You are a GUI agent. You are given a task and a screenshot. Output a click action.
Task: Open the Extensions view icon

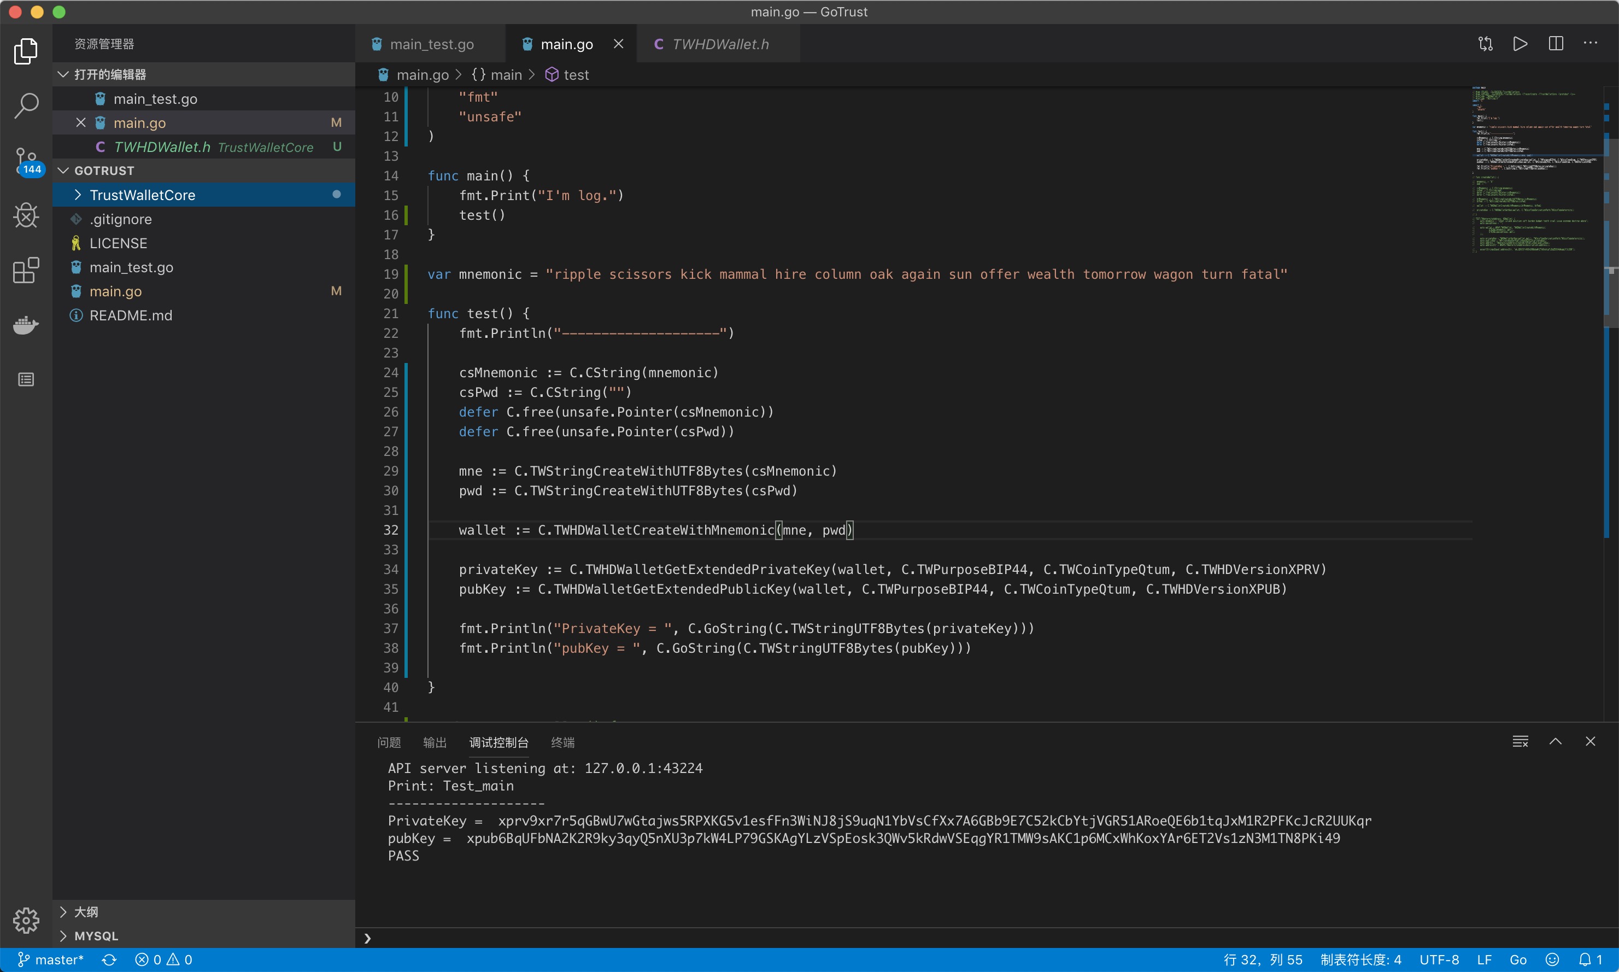[x=26, y=270]
